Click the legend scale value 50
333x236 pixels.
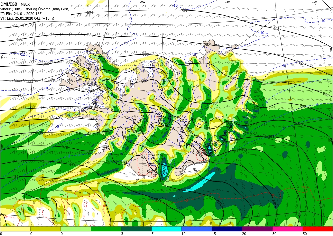305,234
